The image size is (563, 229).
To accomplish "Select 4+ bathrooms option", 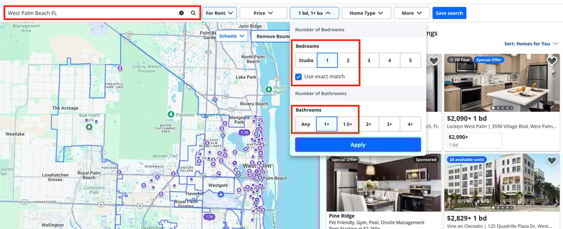I will tap(410, 124).
